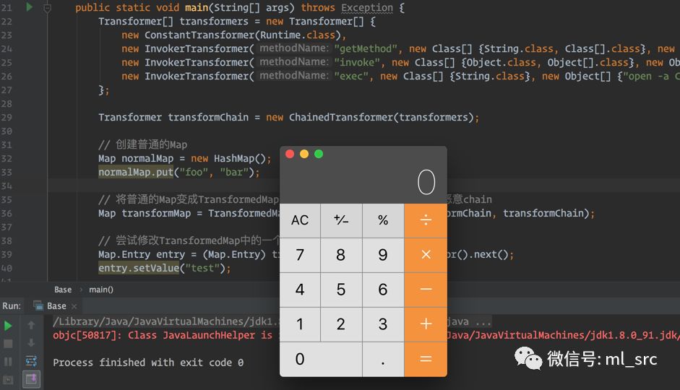The width and height of the screenshot is (680, 390).
Task: Click the plus key in Calculator
Action: click(x=426, y=324)
